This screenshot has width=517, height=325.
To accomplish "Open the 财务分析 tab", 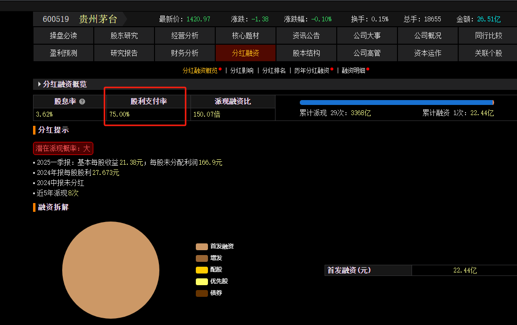I will 185,53.
